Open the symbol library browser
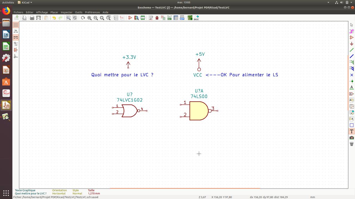 (136, 18)
